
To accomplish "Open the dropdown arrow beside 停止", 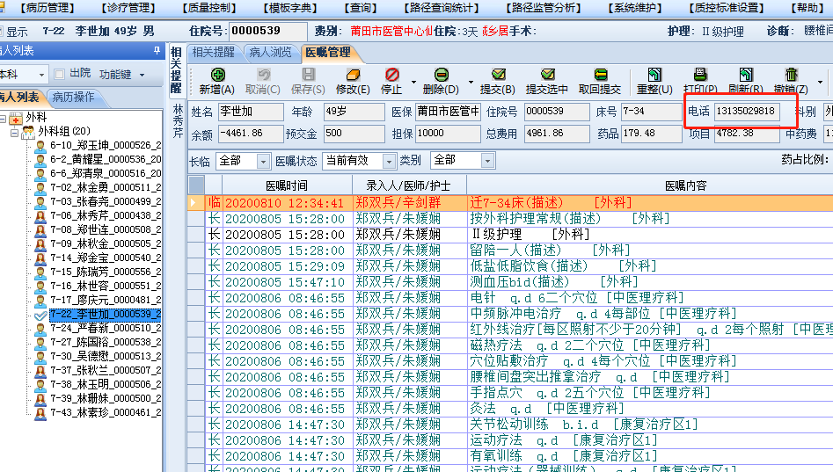I will (x=413, y=83).
